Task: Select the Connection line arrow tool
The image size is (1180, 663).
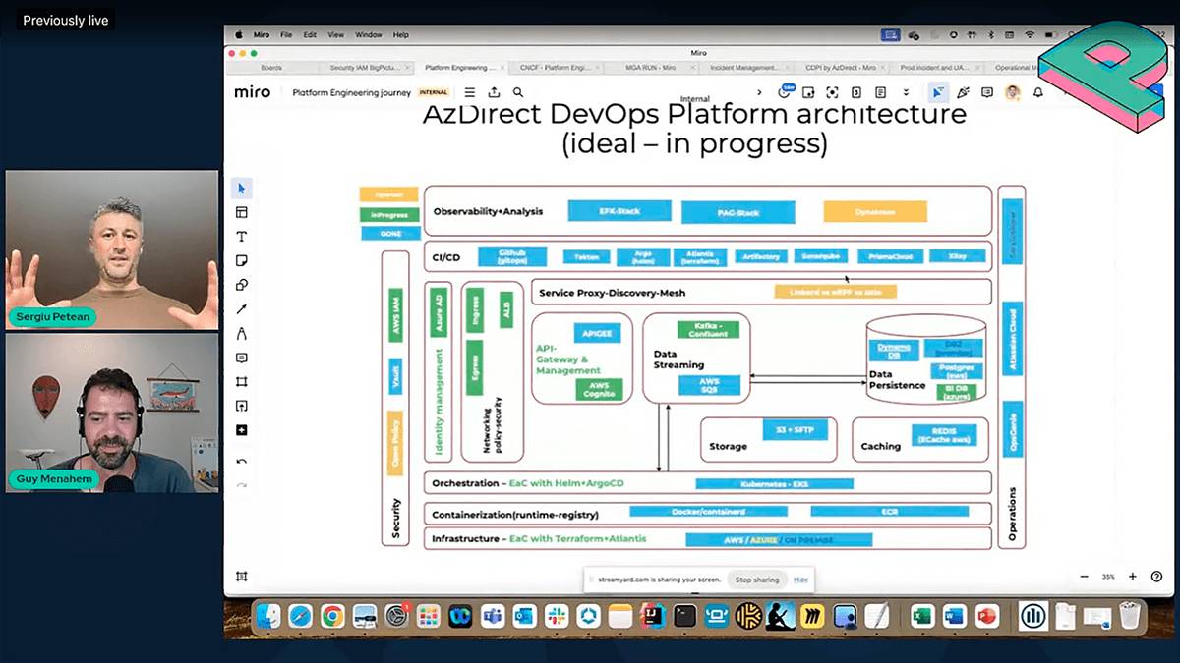Action: click(x=242, y=309)
